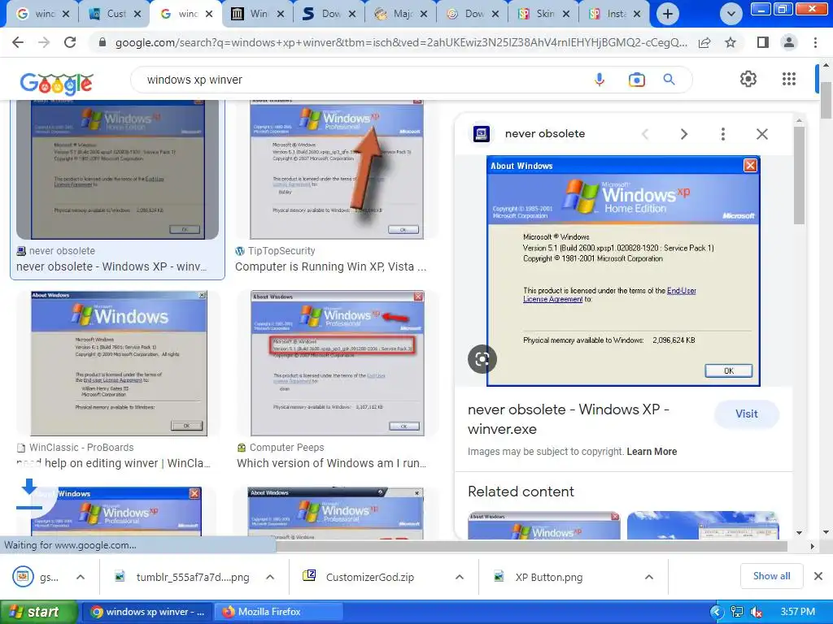Open the Computer Peeps image thumbnail
The image size is (833, 624).
click(338, 363)
